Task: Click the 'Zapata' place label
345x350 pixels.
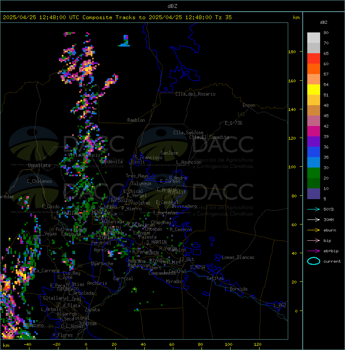Action: point(92,310)
